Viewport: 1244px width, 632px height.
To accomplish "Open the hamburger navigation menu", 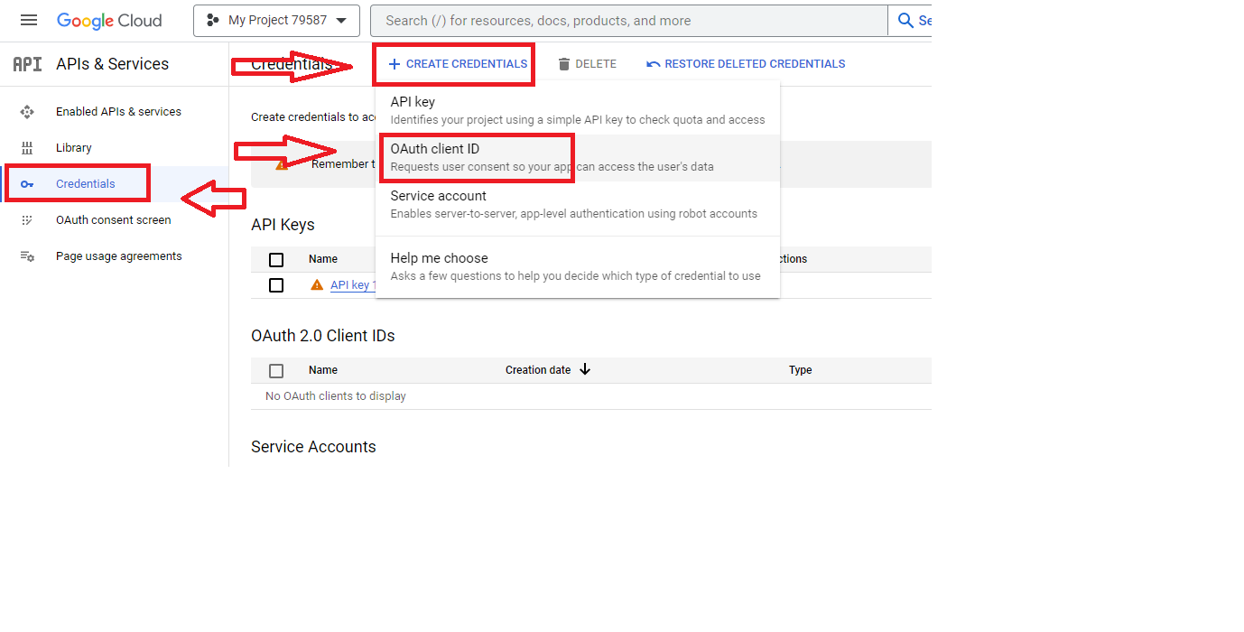I will point(29,20).
